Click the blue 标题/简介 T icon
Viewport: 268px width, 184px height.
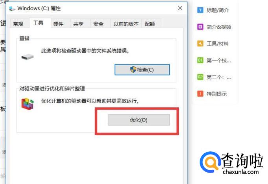pos(200,10)
